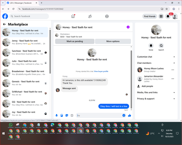Open the Facebook Home icon
The image size is (182, 145).
click(73, 16)
